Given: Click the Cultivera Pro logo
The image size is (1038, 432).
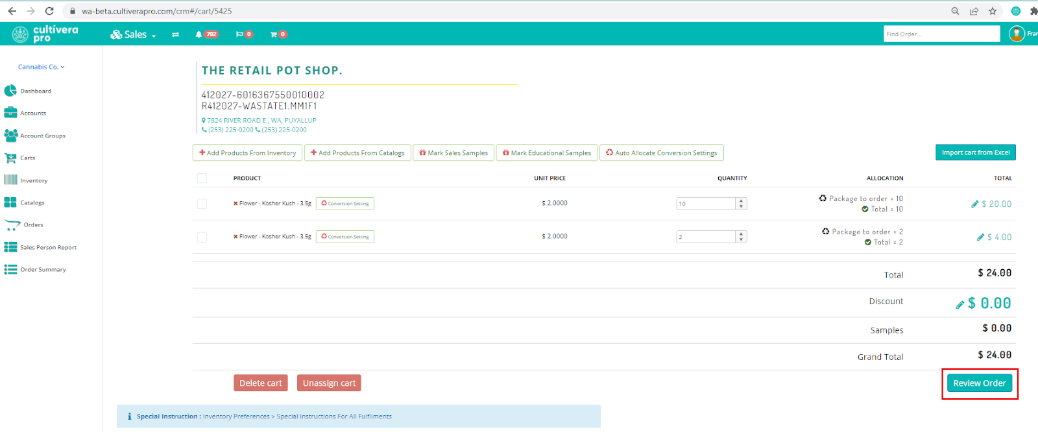Looking at the screenshot, I should tap(45, 34).
